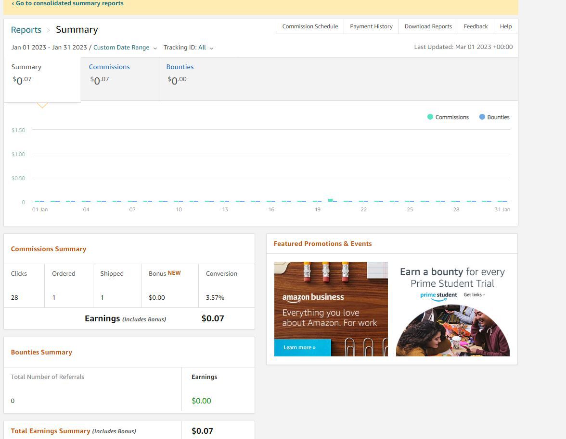Click the $1.50 y-axis label

(18, 130)
